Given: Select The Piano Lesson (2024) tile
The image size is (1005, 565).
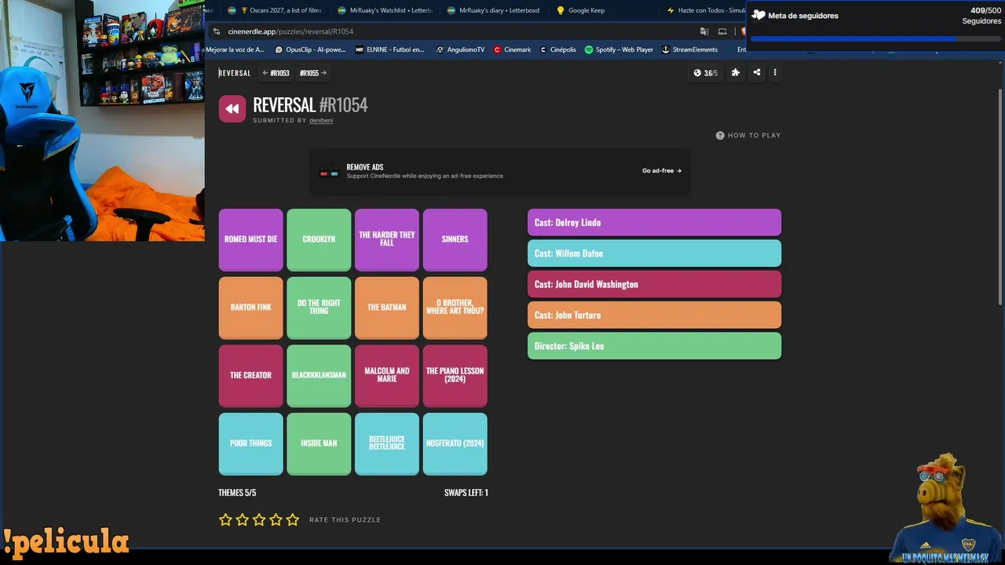Looking at the screenshot, I should (455, 376).
